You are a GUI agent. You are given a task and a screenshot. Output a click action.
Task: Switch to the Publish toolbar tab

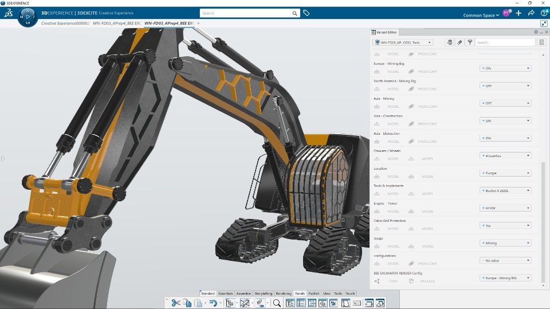point(314,294)
